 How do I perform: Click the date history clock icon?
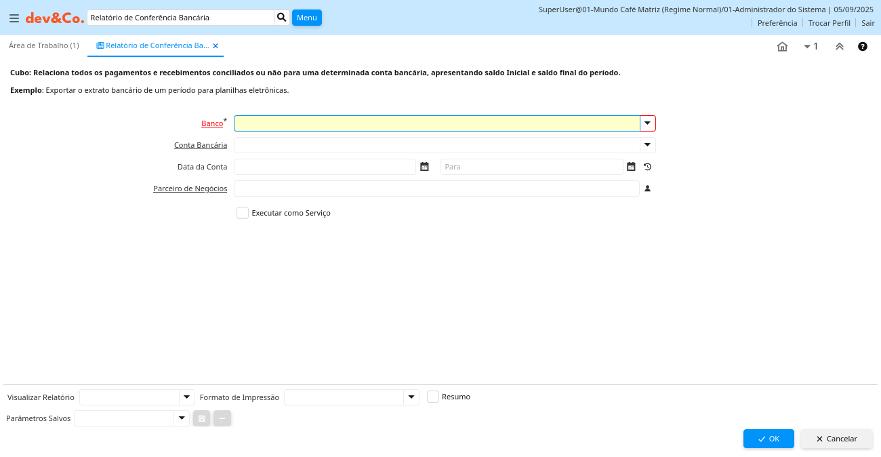click(647, 167)
